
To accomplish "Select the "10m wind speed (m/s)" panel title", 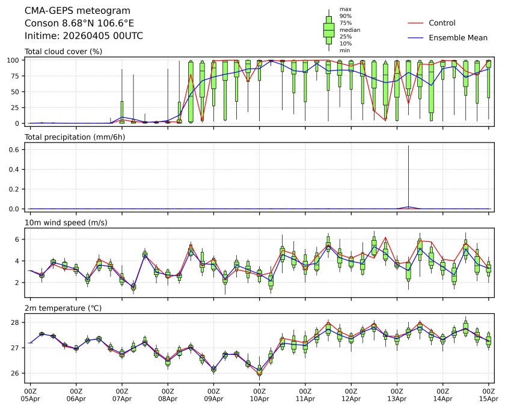I will point(67,223).
